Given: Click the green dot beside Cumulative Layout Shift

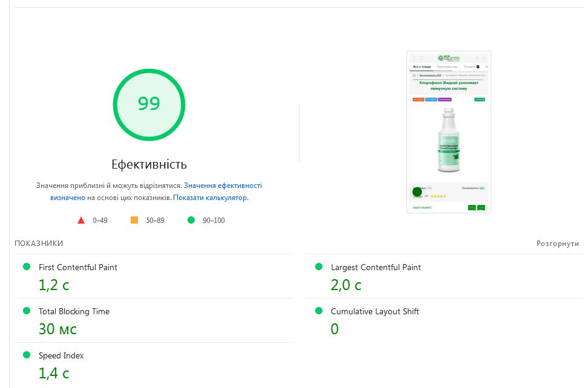Looking at the screenshot, I should [319, 311].
